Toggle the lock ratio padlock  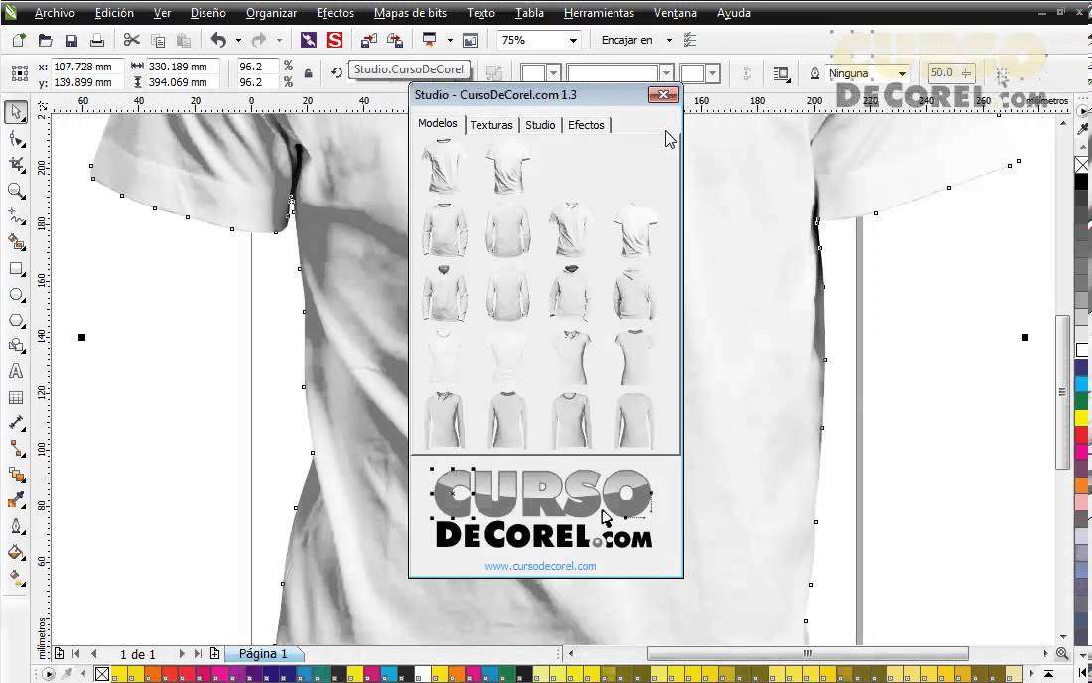point(308,73)
